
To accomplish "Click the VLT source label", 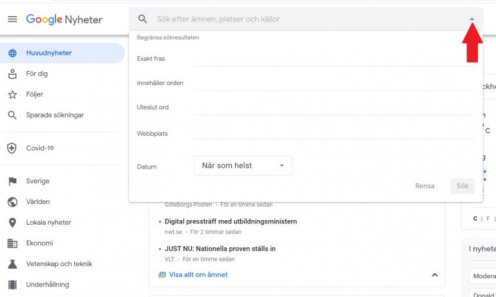I will (x=169, y=259).
